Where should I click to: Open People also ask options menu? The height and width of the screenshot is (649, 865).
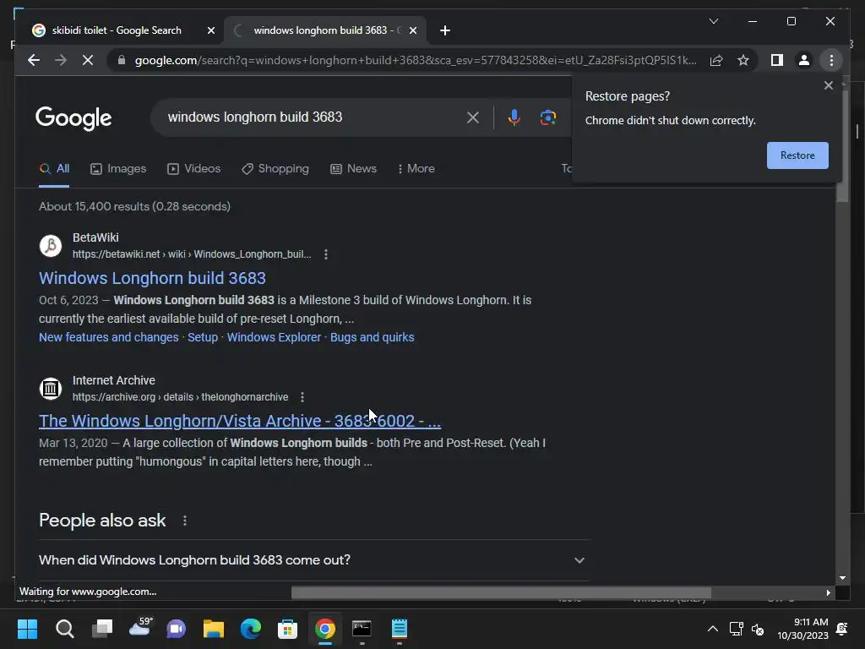tap(185, 521)
